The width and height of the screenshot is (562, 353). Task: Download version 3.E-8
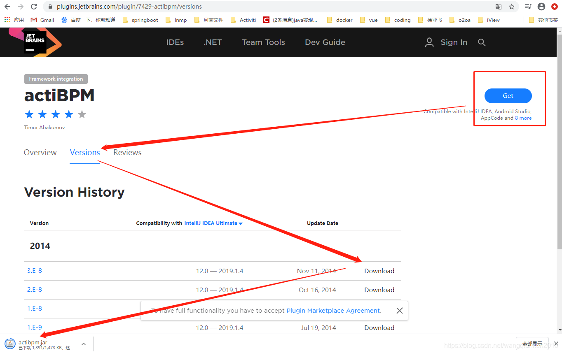click(379, 271)
